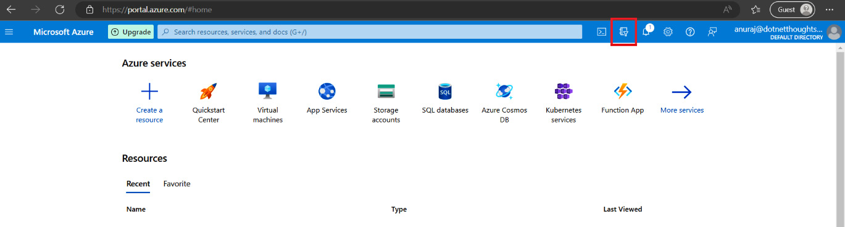Screen dimensions: 845x227
Task: Click the App Services label
Action: pos(327,110)
